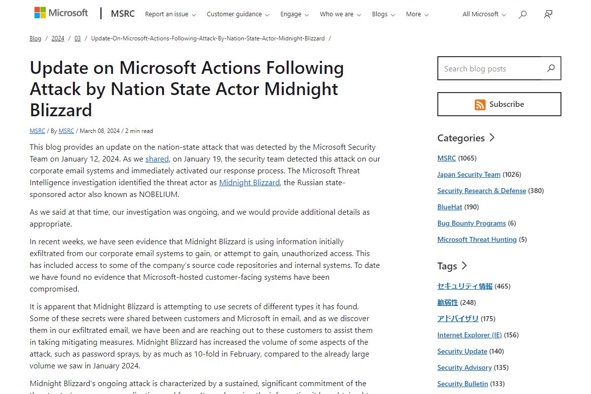The width and height of the screenshot is (591, 394).
Task: Open the Security Update tag
Action: 462,351
